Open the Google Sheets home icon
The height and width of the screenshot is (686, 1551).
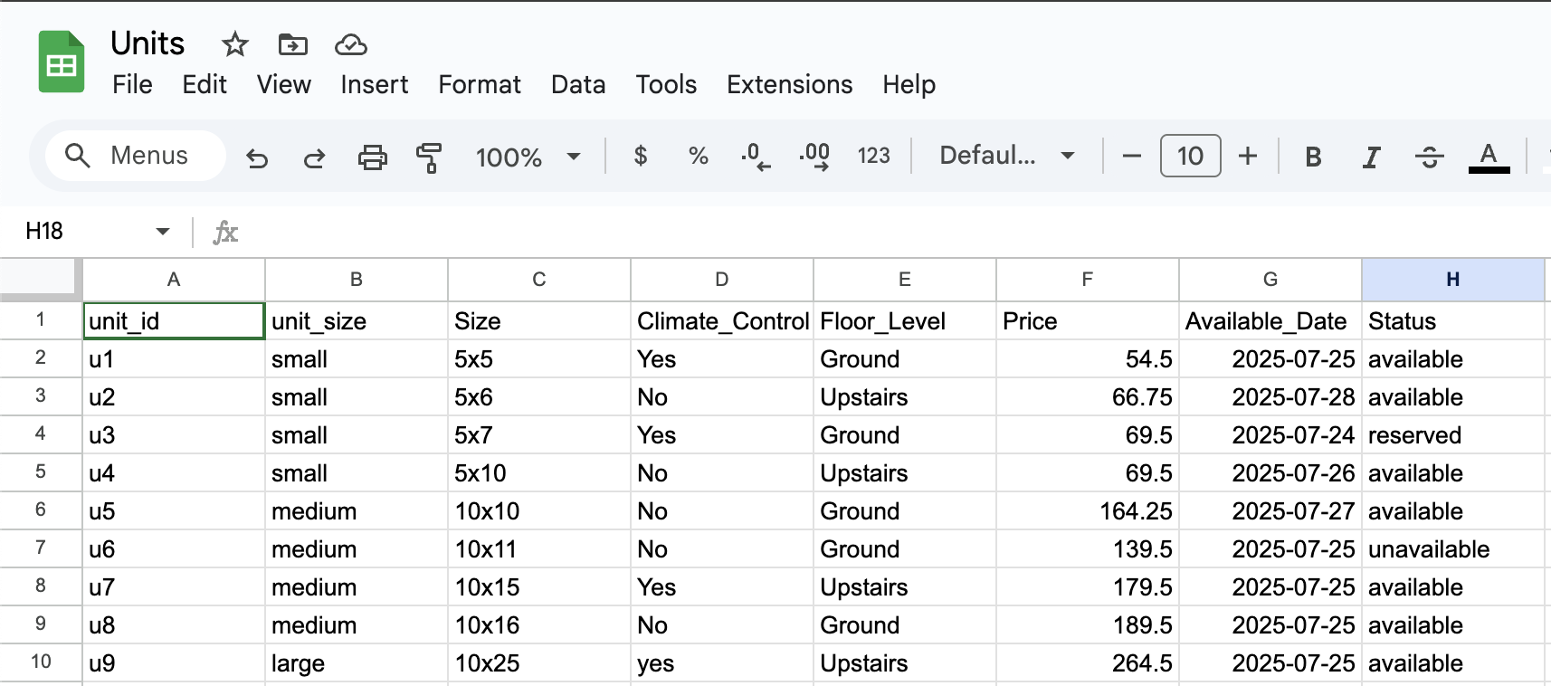point(62,62)
